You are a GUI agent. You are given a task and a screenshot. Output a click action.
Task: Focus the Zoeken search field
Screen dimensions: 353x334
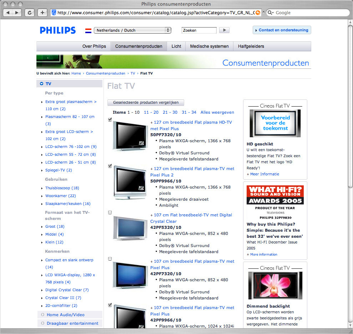199,30
